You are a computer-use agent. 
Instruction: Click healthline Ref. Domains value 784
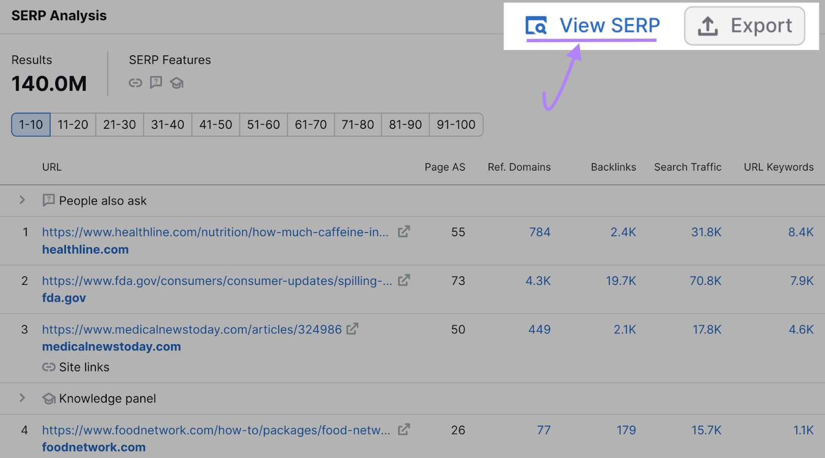click(x=540, y=232)
